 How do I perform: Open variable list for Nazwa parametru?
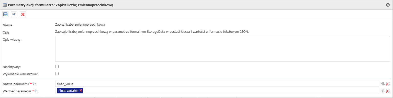click(383, 84)
